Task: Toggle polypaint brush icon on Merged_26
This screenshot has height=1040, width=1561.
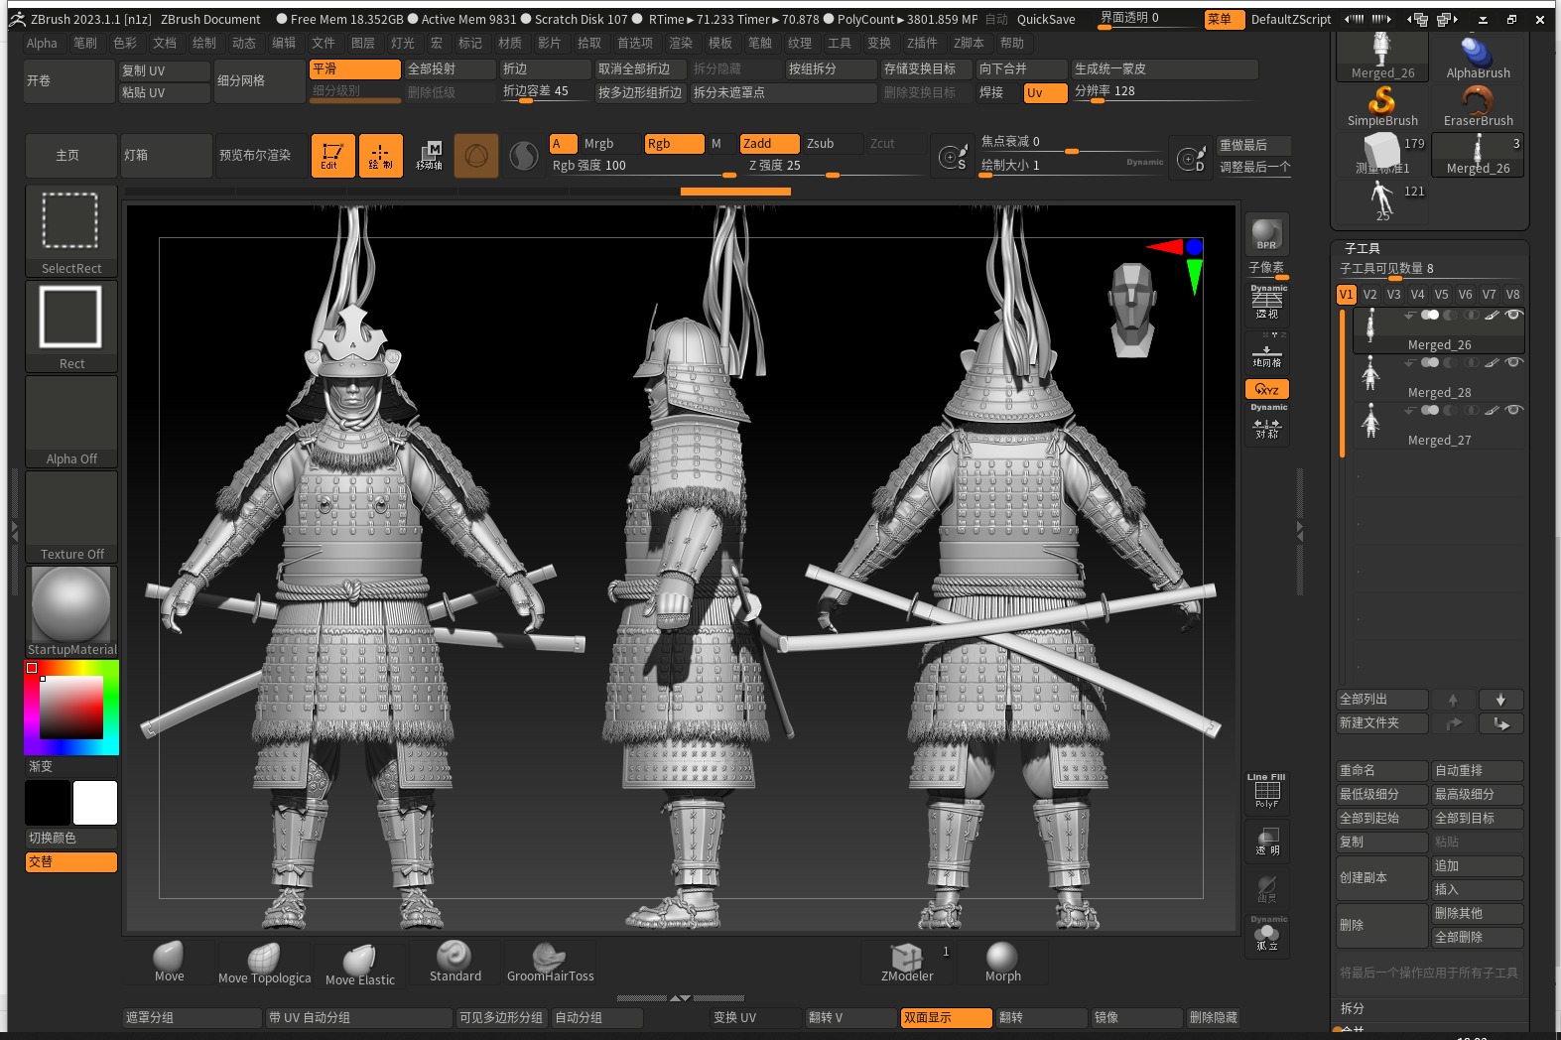Action: [1492, 315]
